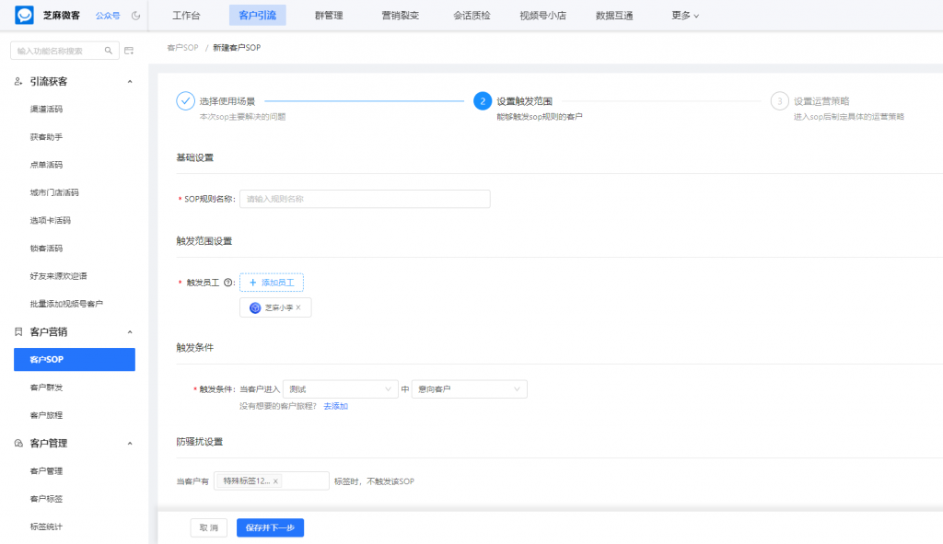This screenshot has width=943, height=544.
Task: Click the checkmark icon on step 选择使用场景
Action: (x=184, y=101)
